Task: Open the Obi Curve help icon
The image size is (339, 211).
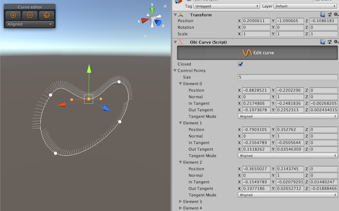Action: click(323, 42)
